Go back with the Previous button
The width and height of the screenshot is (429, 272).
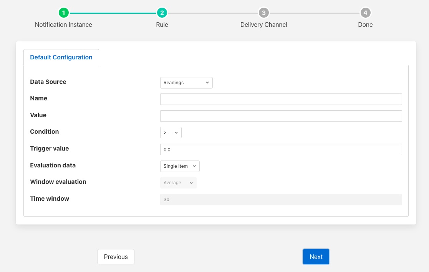(x=116, y=257)
